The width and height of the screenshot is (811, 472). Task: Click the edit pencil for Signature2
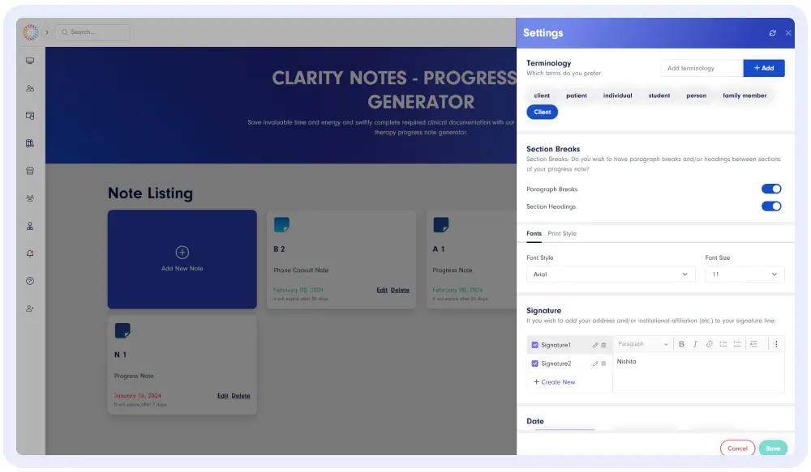[595, 364]
